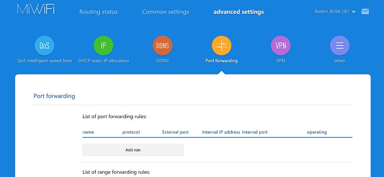Switch to Common settings tab

tap(166, 11)
